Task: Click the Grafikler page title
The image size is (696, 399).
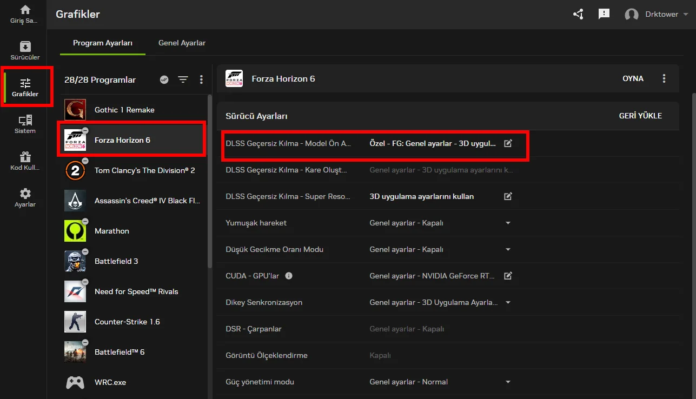Action: coord(78,15)
